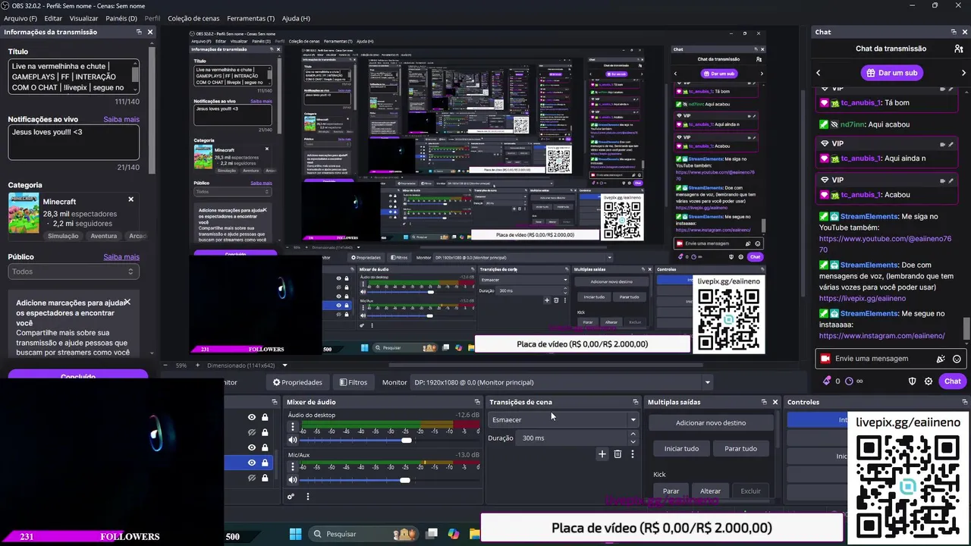Undock the Multiplas saídas panel
The width and height of the screenshot is (971, 546).
[764, 402]
